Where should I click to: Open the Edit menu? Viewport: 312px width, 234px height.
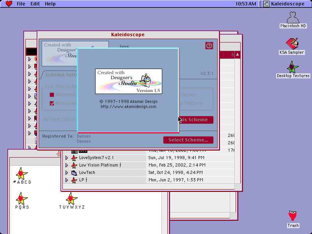[35, 4]
